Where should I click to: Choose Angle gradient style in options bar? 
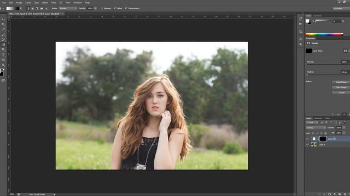coord(37,9)
